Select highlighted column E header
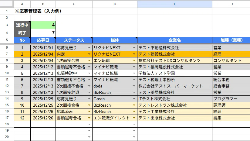Viewport: 250px width, 141px height. pyautogui.click(x=175, y=4)
